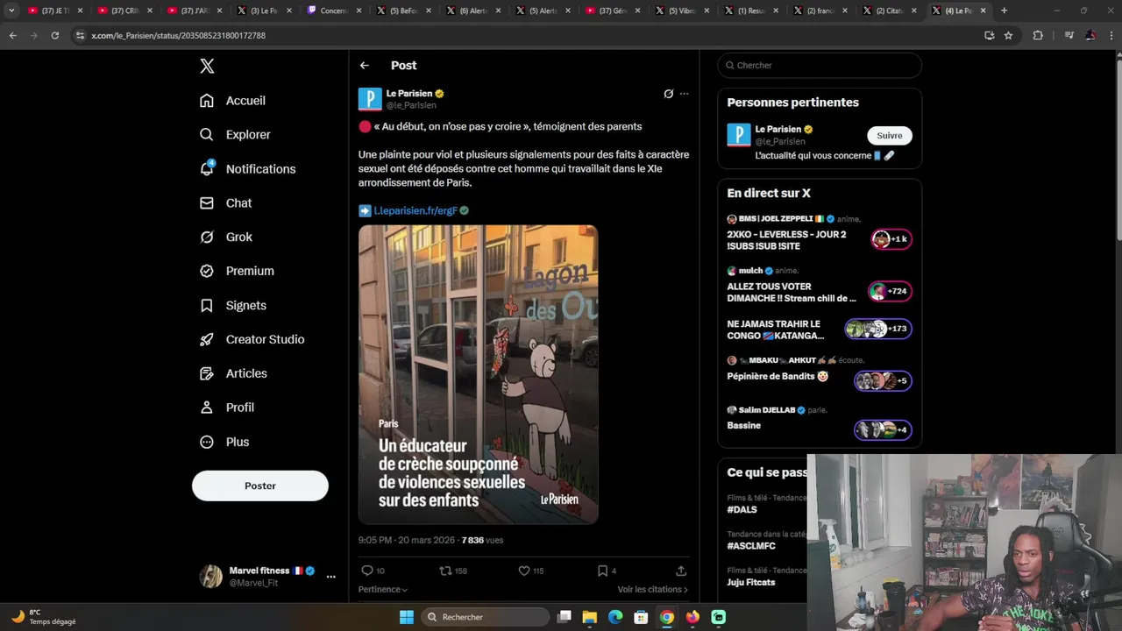Open weather widget 8°C Temps dégagé

44,617
